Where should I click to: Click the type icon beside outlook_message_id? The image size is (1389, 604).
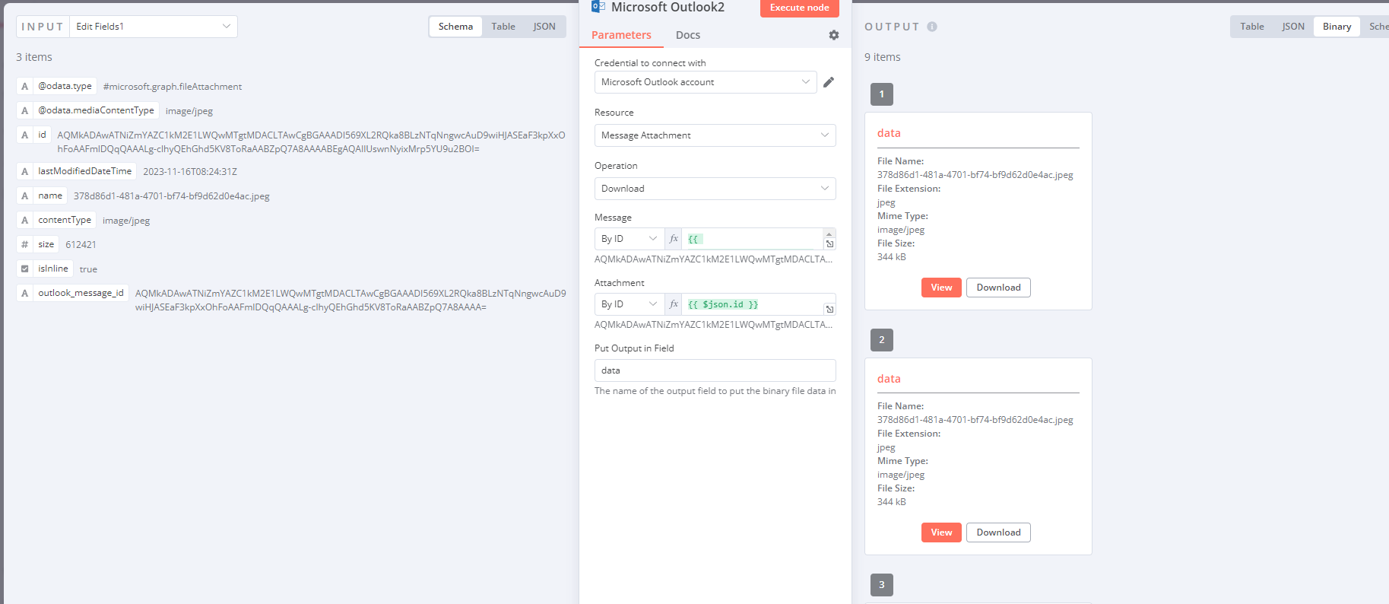point(25,293)
